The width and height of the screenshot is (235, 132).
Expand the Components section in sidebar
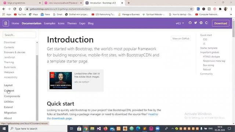[x=12, y=96]
